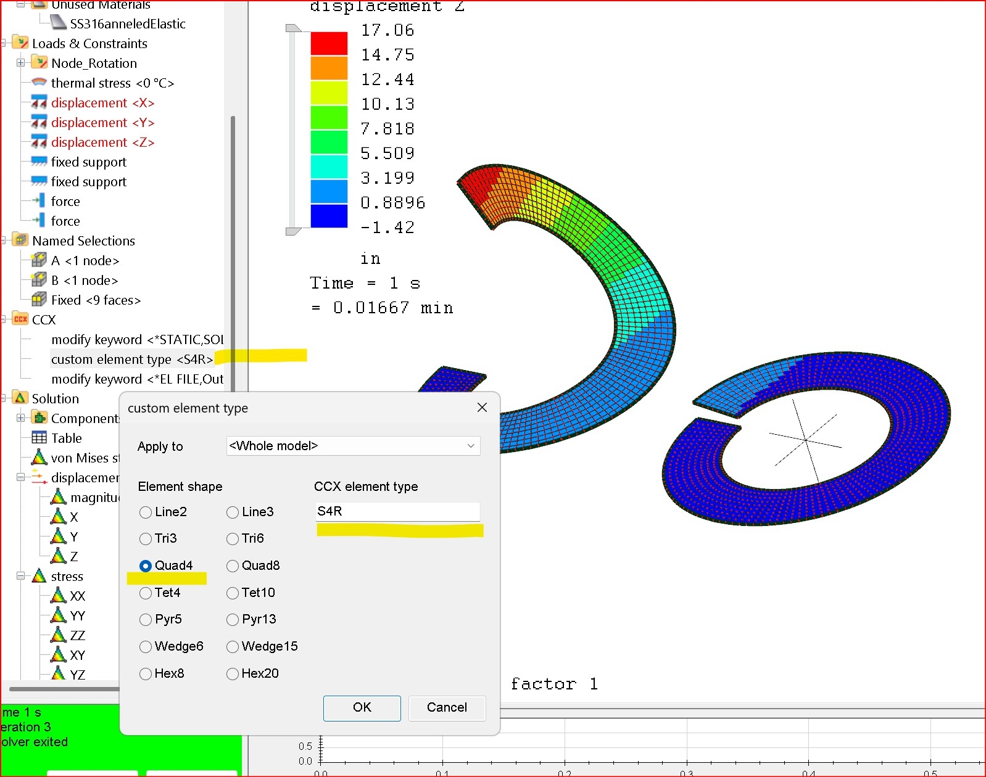Click the CCX folder icon
This screenshot has width=986, height=777.
pyautogui.click(x=20, y=319)
